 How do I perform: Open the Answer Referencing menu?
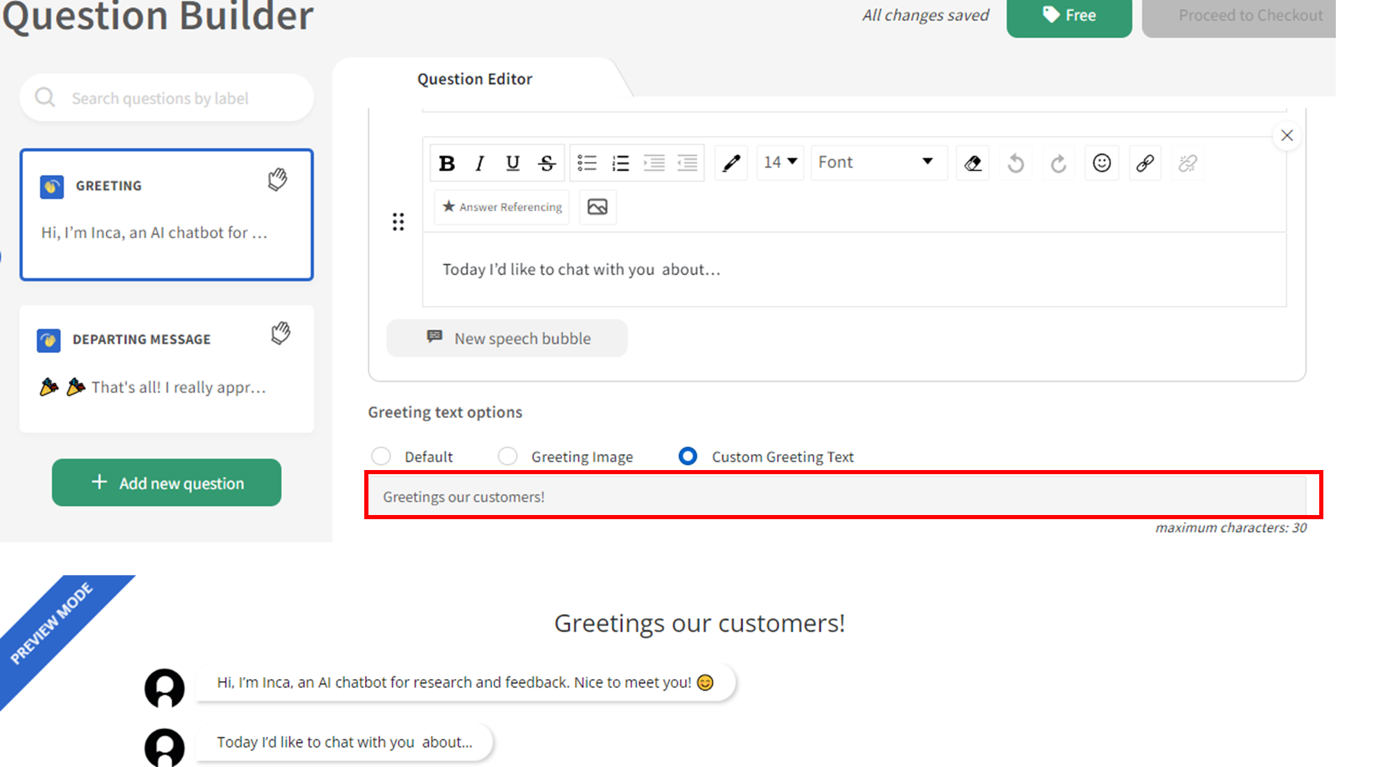tap(502, 207)
